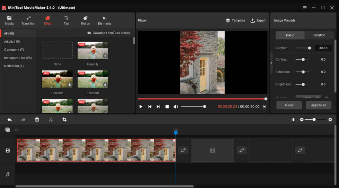Image resolution: width=339 pixels, height=188 pixels.
Task: Select Instagram-Like effects category
Action: coord(18,58)
